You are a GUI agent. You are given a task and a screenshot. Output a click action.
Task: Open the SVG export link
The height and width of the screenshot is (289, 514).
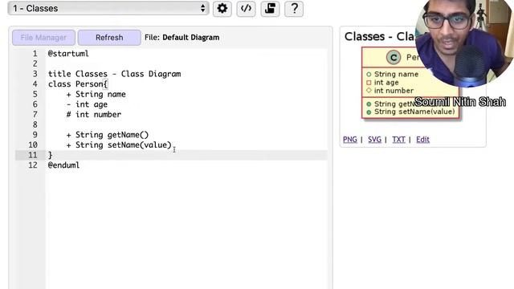pos(374,140)
